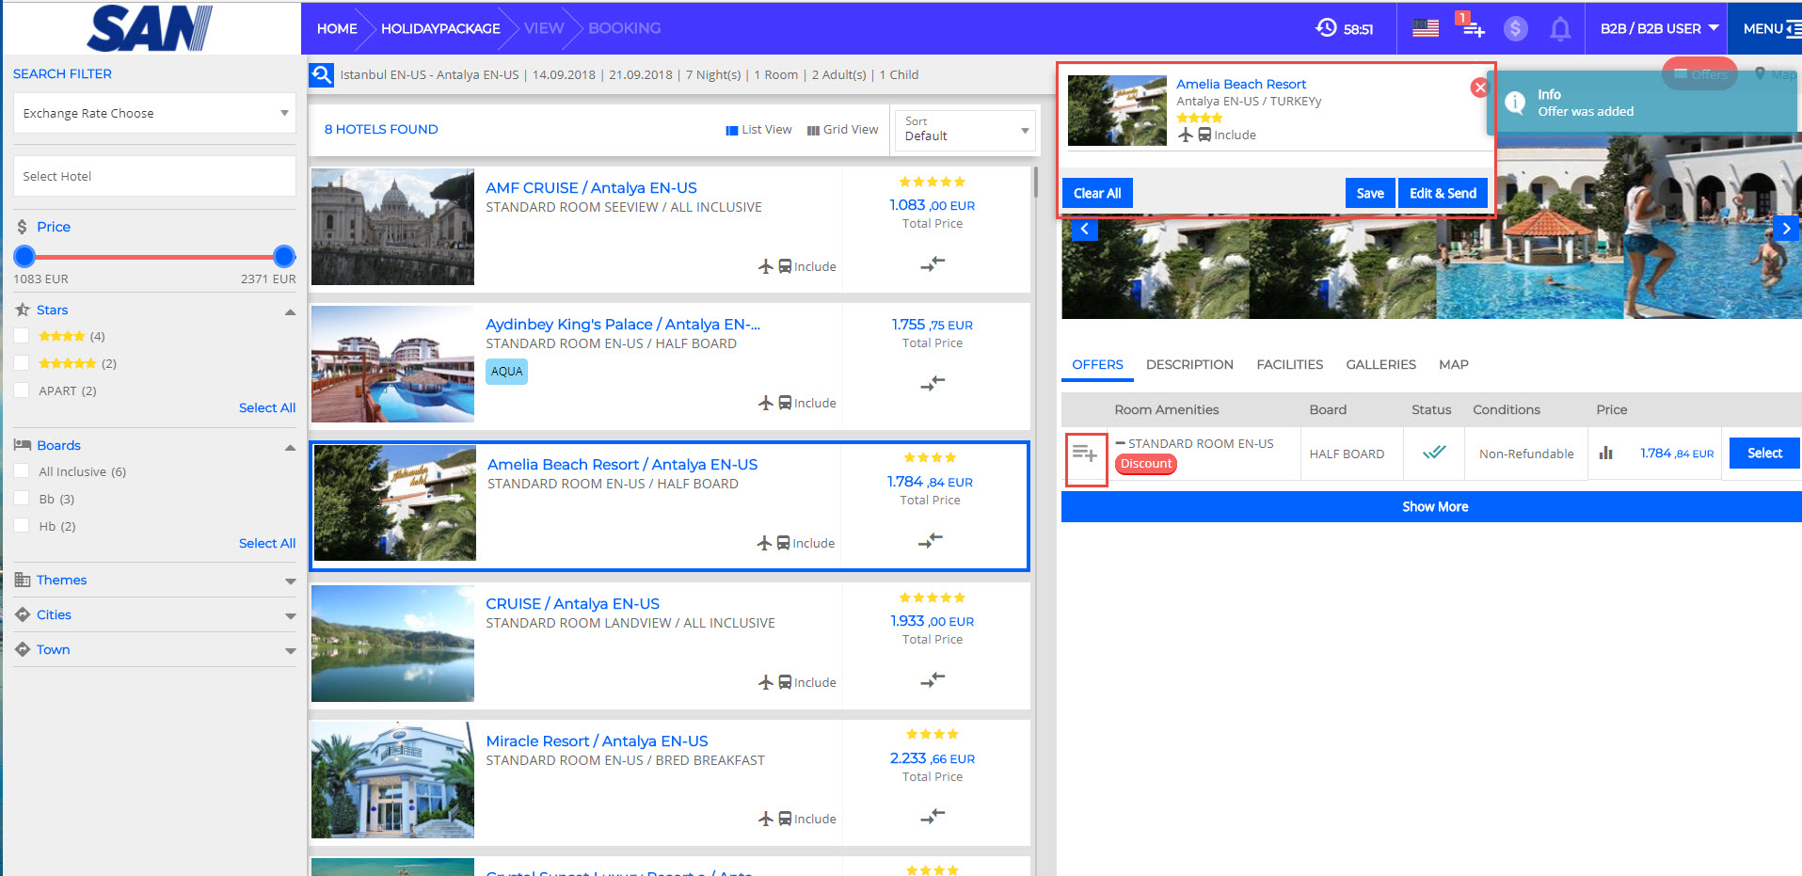This screenshot has width=1802, height=876.
Task: Open the MENU hamburger icon
Action: click(x=1794, y=29)
